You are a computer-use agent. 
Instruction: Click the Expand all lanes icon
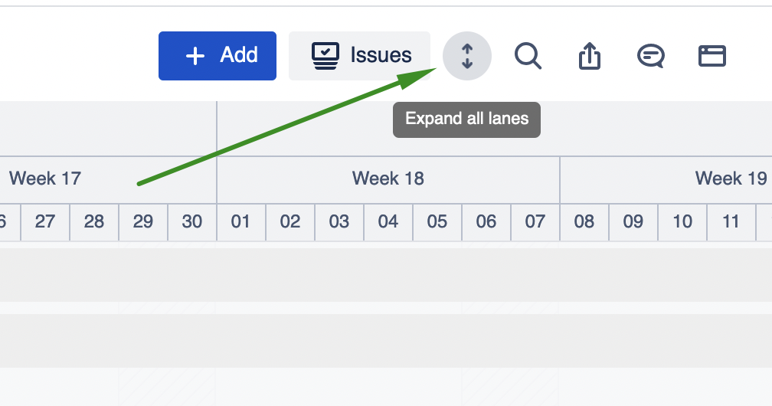tap(467, 56)
